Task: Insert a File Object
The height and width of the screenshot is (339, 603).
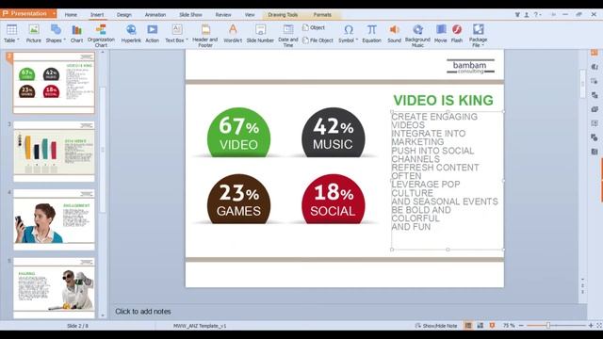Action: [x=318, y=40]
